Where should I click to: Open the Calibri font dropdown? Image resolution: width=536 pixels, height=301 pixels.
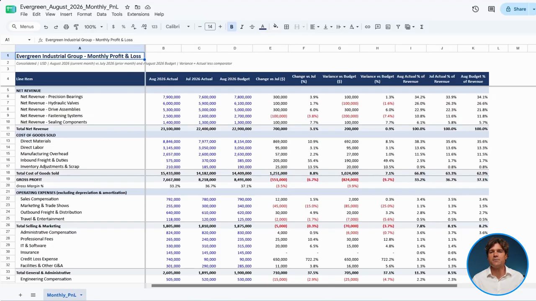click(178, 27)
